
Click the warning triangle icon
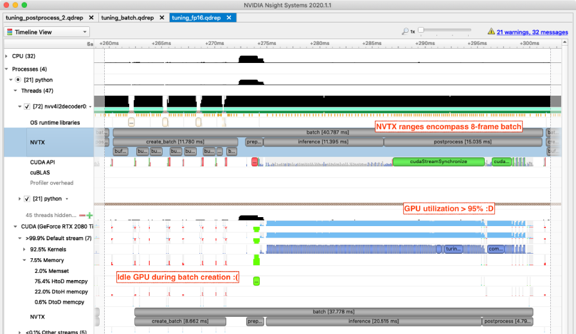[491, 31]
